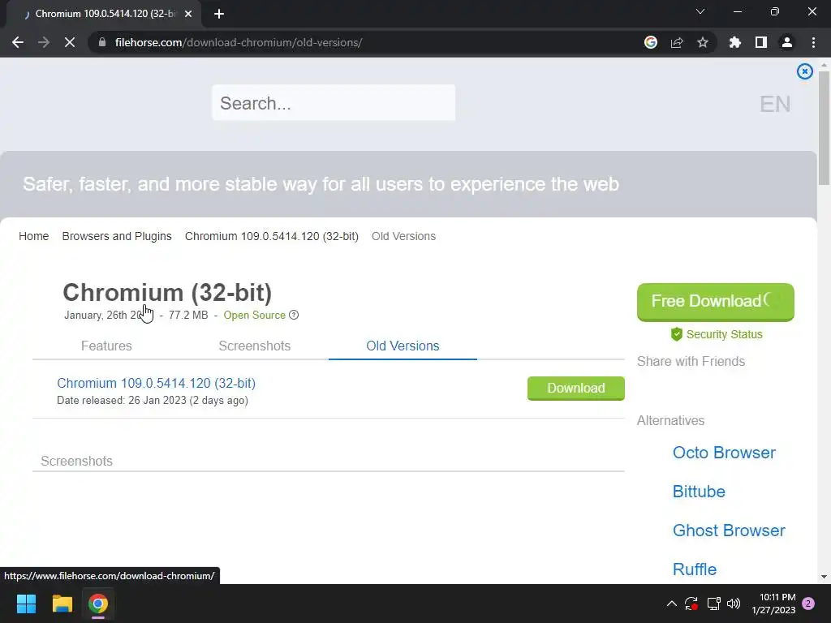Click the scrollbar down arrow
Screen dimensions: 831x623
pyautogui.click(x=824, y=577)
